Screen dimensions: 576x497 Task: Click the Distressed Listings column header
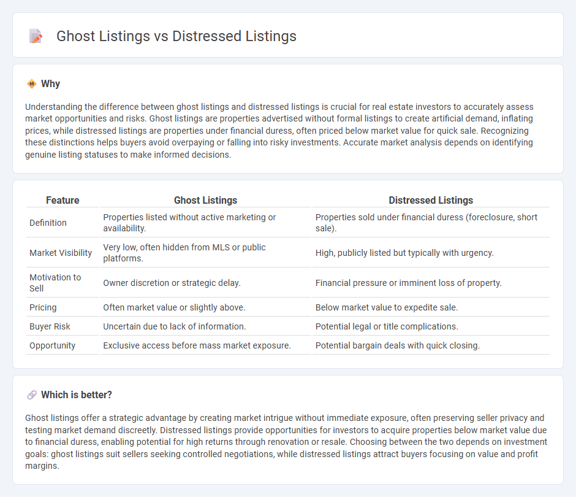(431, 200)
